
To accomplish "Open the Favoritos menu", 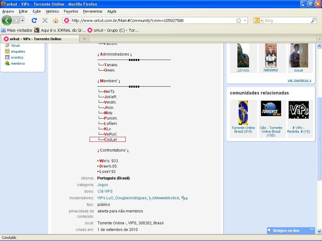I will [71, 11].
